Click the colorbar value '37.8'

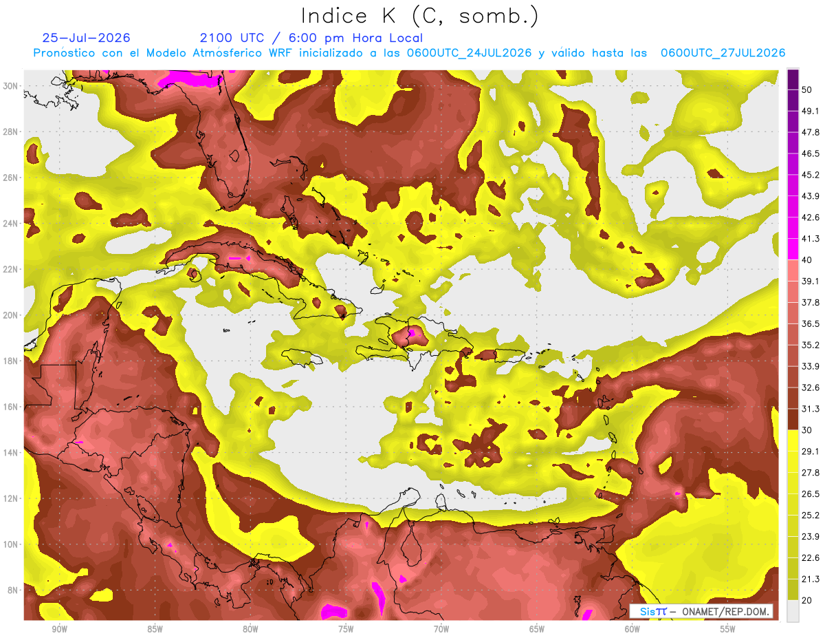tap(810, 302)
